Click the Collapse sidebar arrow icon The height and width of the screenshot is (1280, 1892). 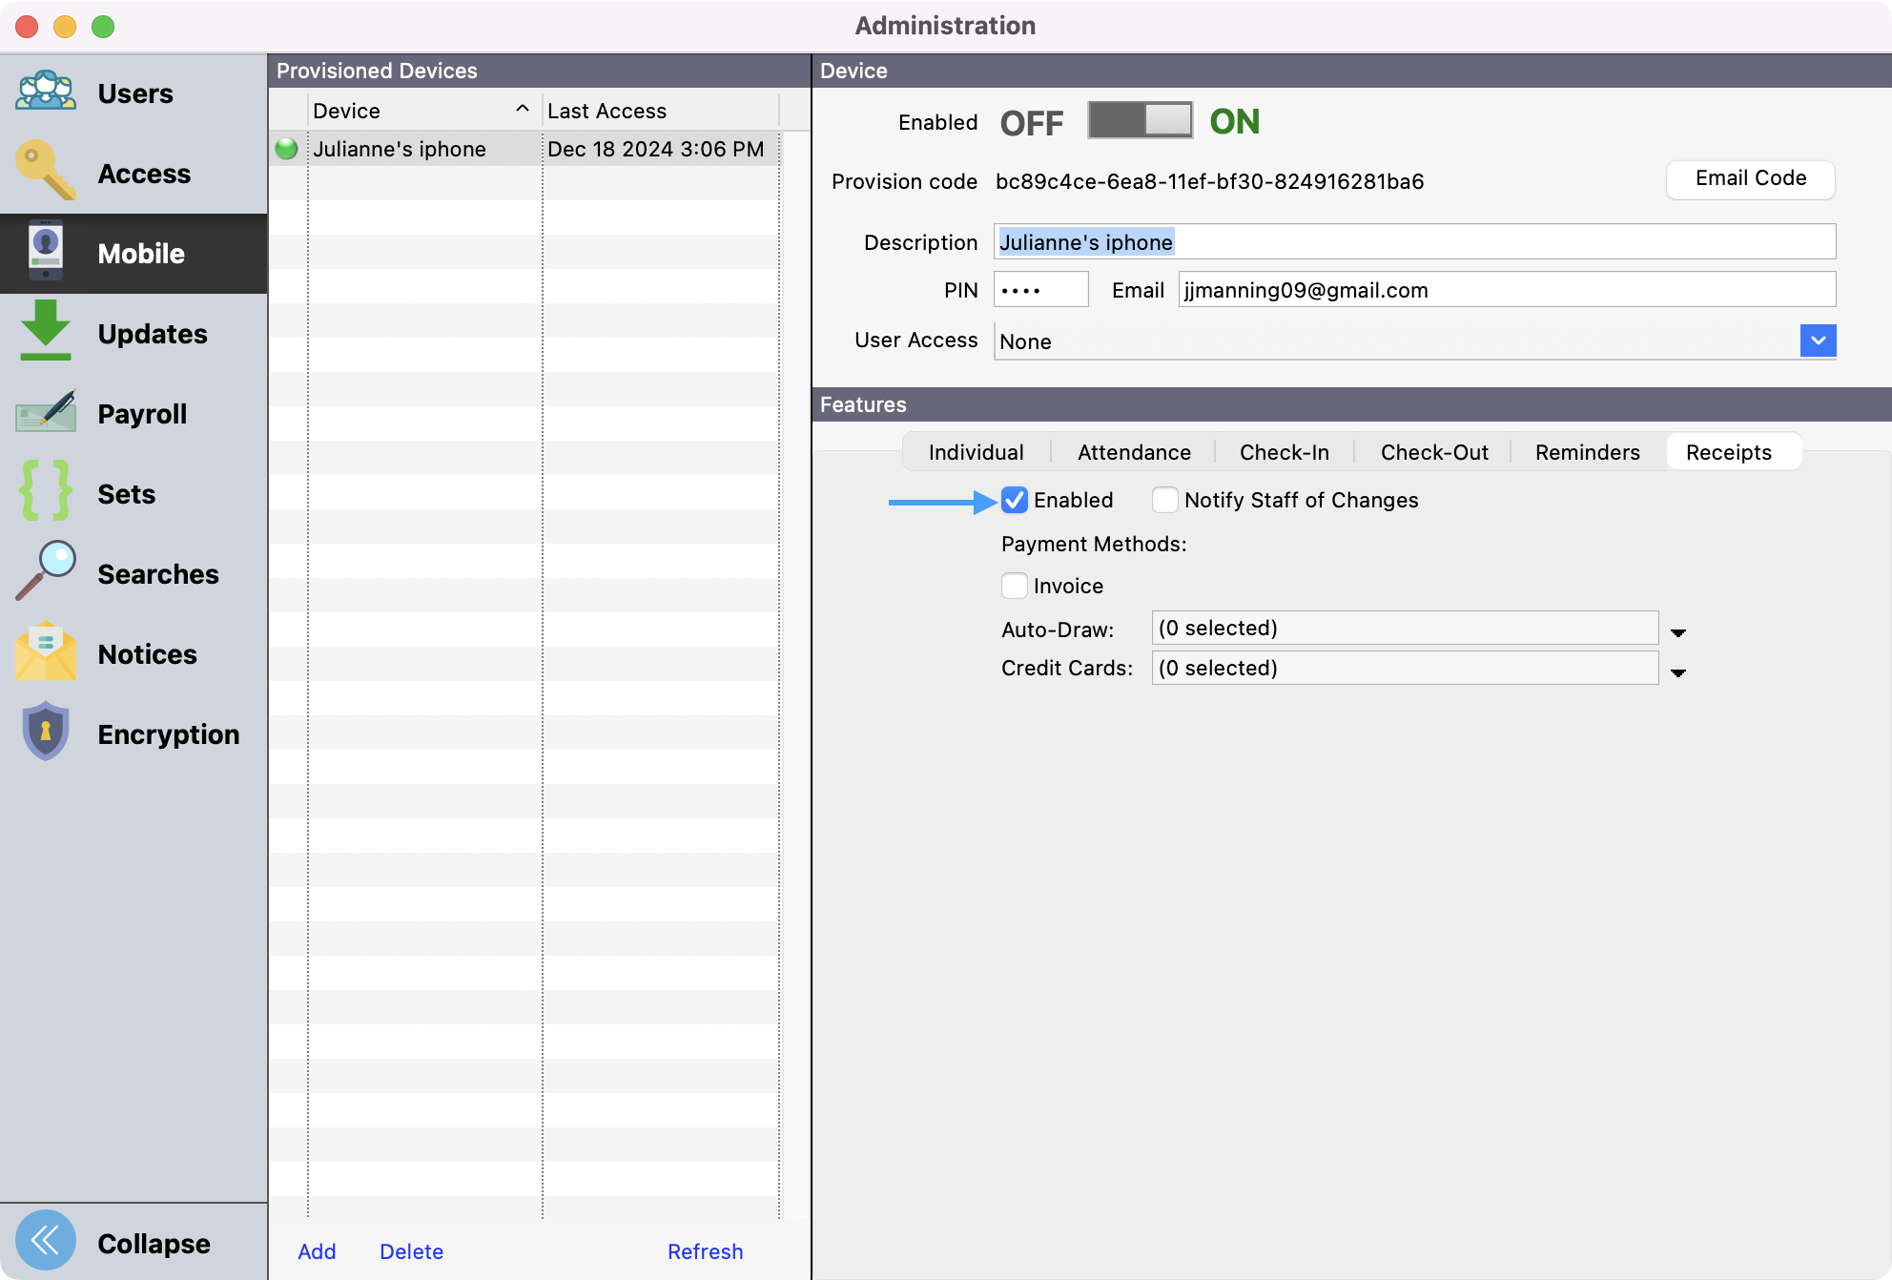[46, 1241]
